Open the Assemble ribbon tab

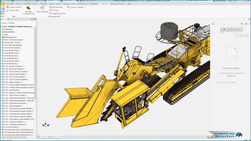point(10,4)
